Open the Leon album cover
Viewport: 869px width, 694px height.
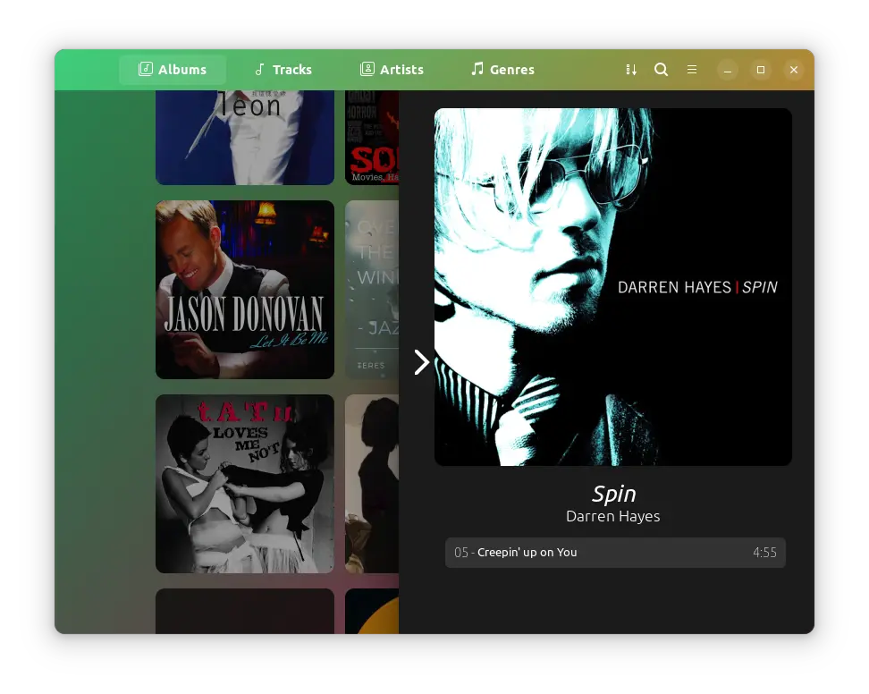point(245,137)
